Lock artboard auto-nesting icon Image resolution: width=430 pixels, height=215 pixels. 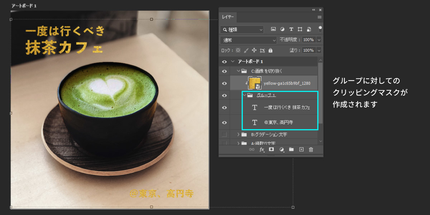point(262,51)
